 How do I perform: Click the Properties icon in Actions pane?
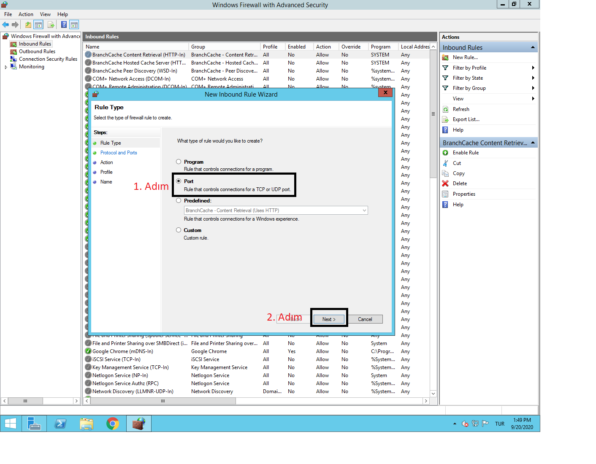(x=445, y=194)
